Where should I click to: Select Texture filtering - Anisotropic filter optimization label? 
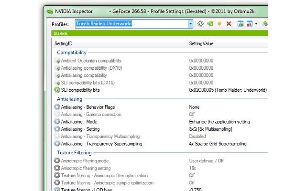(x=104, y=175)
